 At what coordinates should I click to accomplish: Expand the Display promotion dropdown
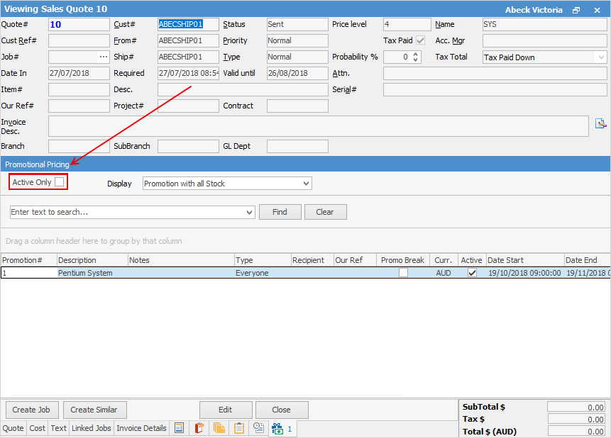pyautogui.click(x=306, y=184)
